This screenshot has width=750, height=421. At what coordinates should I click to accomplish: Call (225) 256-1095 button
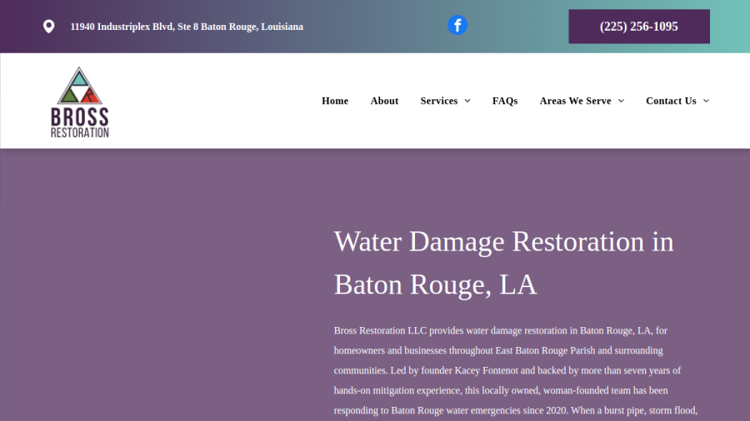click(x=639, y=27)
